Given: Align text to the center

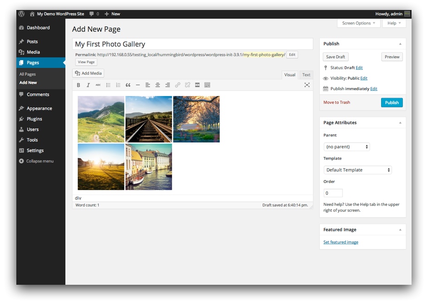Looking at the screenshot, I should point(157,85).
